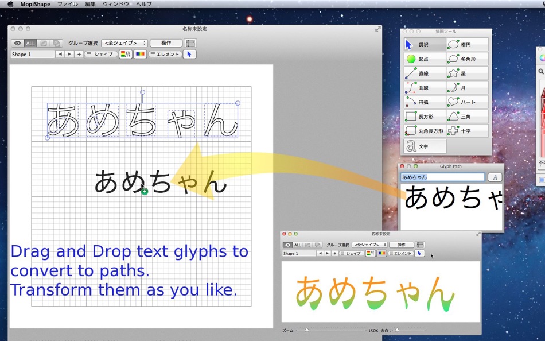Click the ズーム zoom slider knob
This screenshot has height=341, width=545.
point(307,330)
